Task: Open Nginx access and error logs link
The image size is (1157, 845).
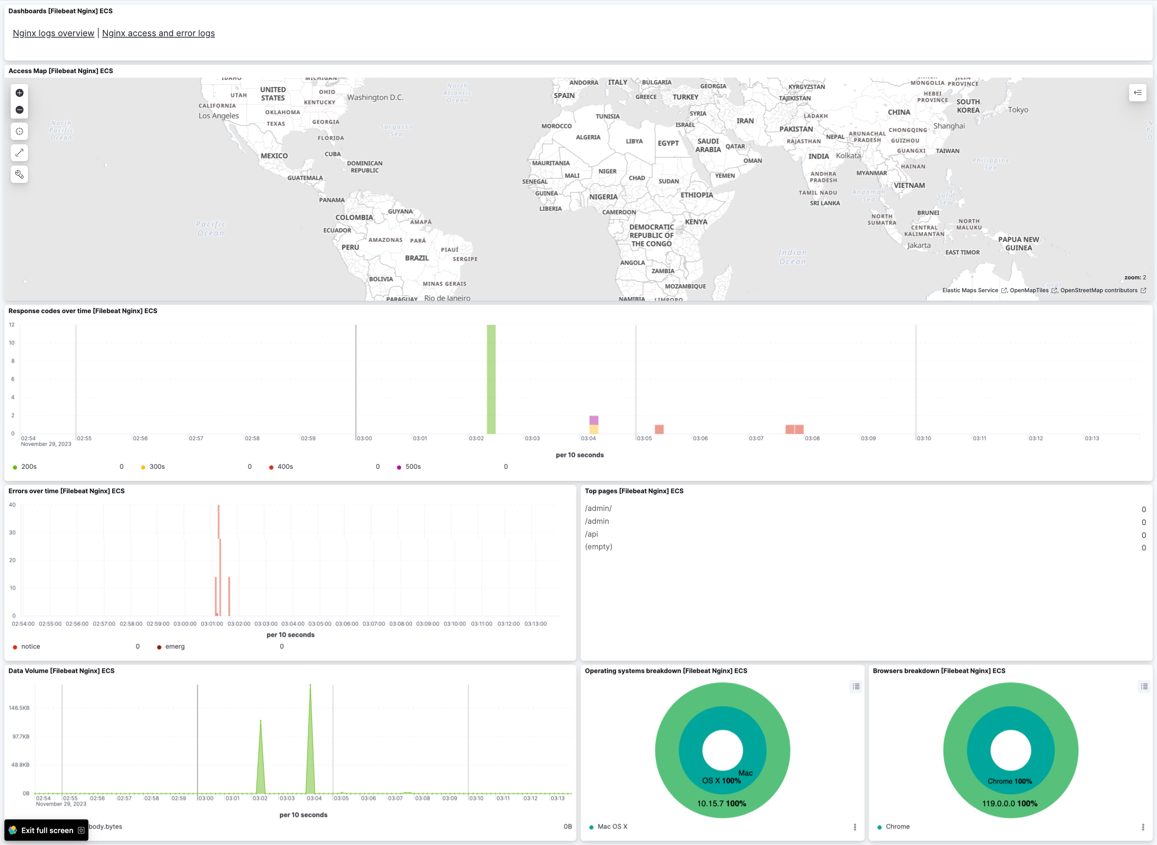Action: pyautogui.click(x=158, y=33)
